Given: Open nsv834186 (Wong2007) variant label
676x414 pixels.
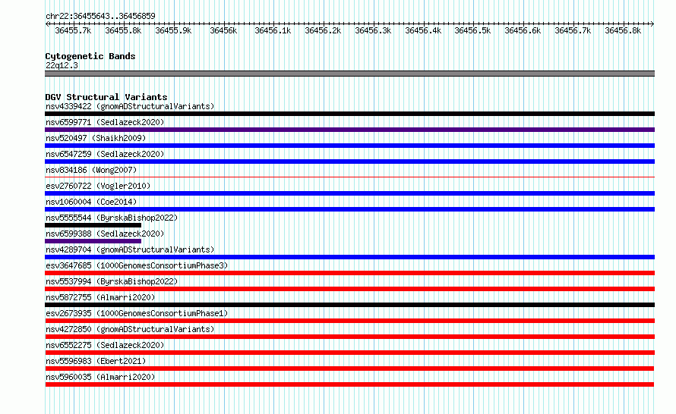Looking at the screenshot, I should [91, 170].
